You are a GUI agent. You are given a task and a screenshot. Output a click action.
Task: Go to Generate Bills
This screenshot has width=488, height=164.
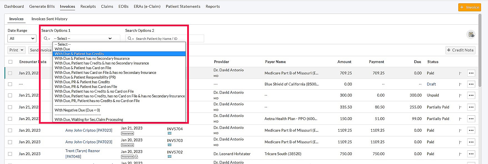42,6
